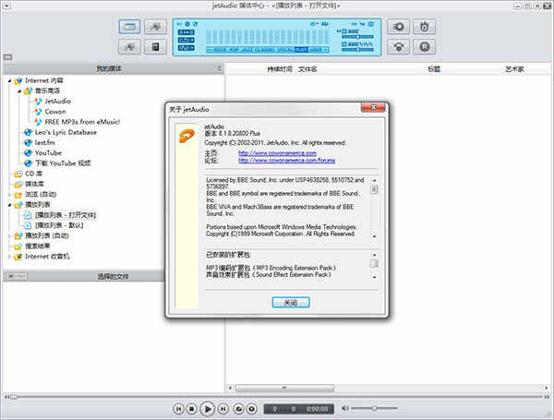Screen dimensions: 554x420
Task: Close the 关于 jetAudio dialog with red X
Action: point(373,107)
